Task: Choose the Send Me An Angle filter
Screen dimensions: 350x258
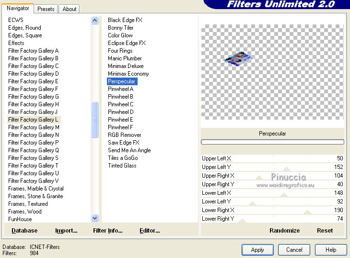Action: (x=129, y=150)
